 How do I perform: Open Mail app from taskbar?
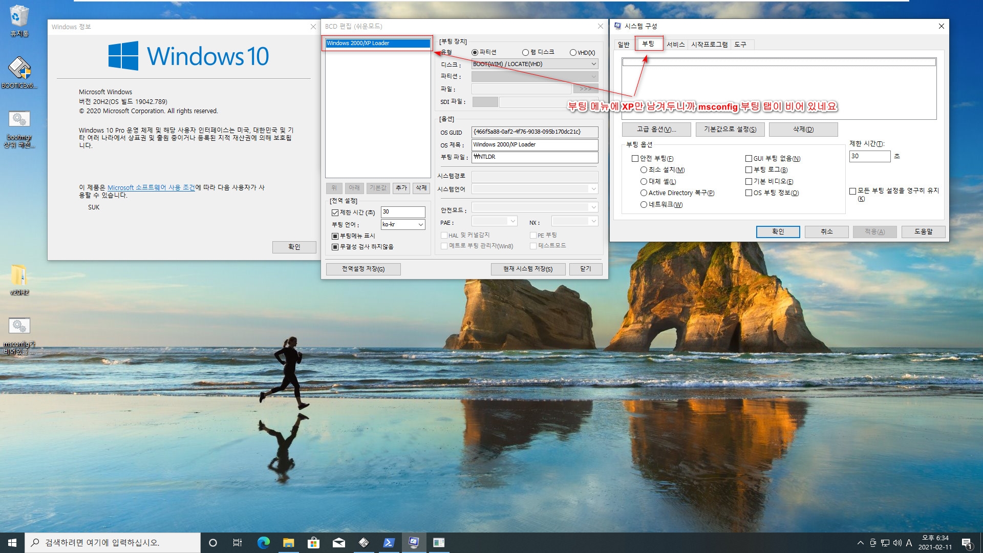coord(338,543)
